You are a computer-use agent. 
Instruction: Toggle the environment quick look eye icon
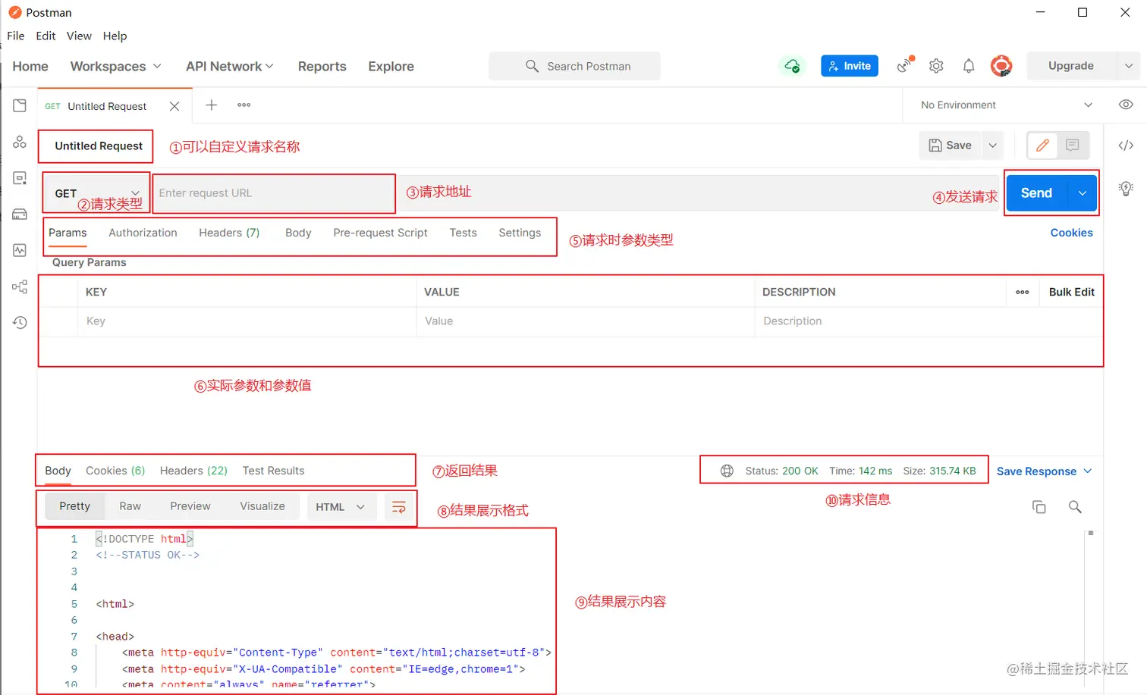[1126, 105]
